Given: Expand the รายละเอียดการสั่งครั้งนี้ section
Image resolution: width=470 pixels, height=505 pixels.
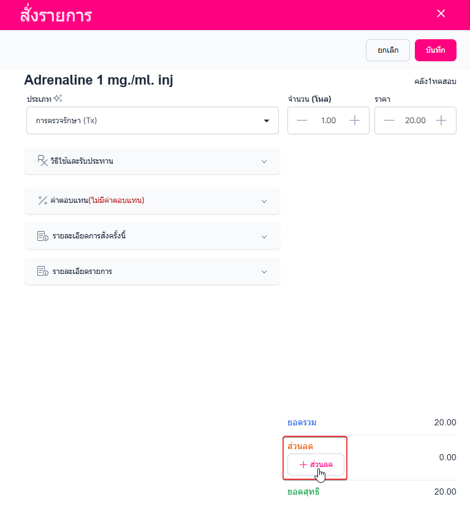Looking at the screenshot, I should (264, 237).
